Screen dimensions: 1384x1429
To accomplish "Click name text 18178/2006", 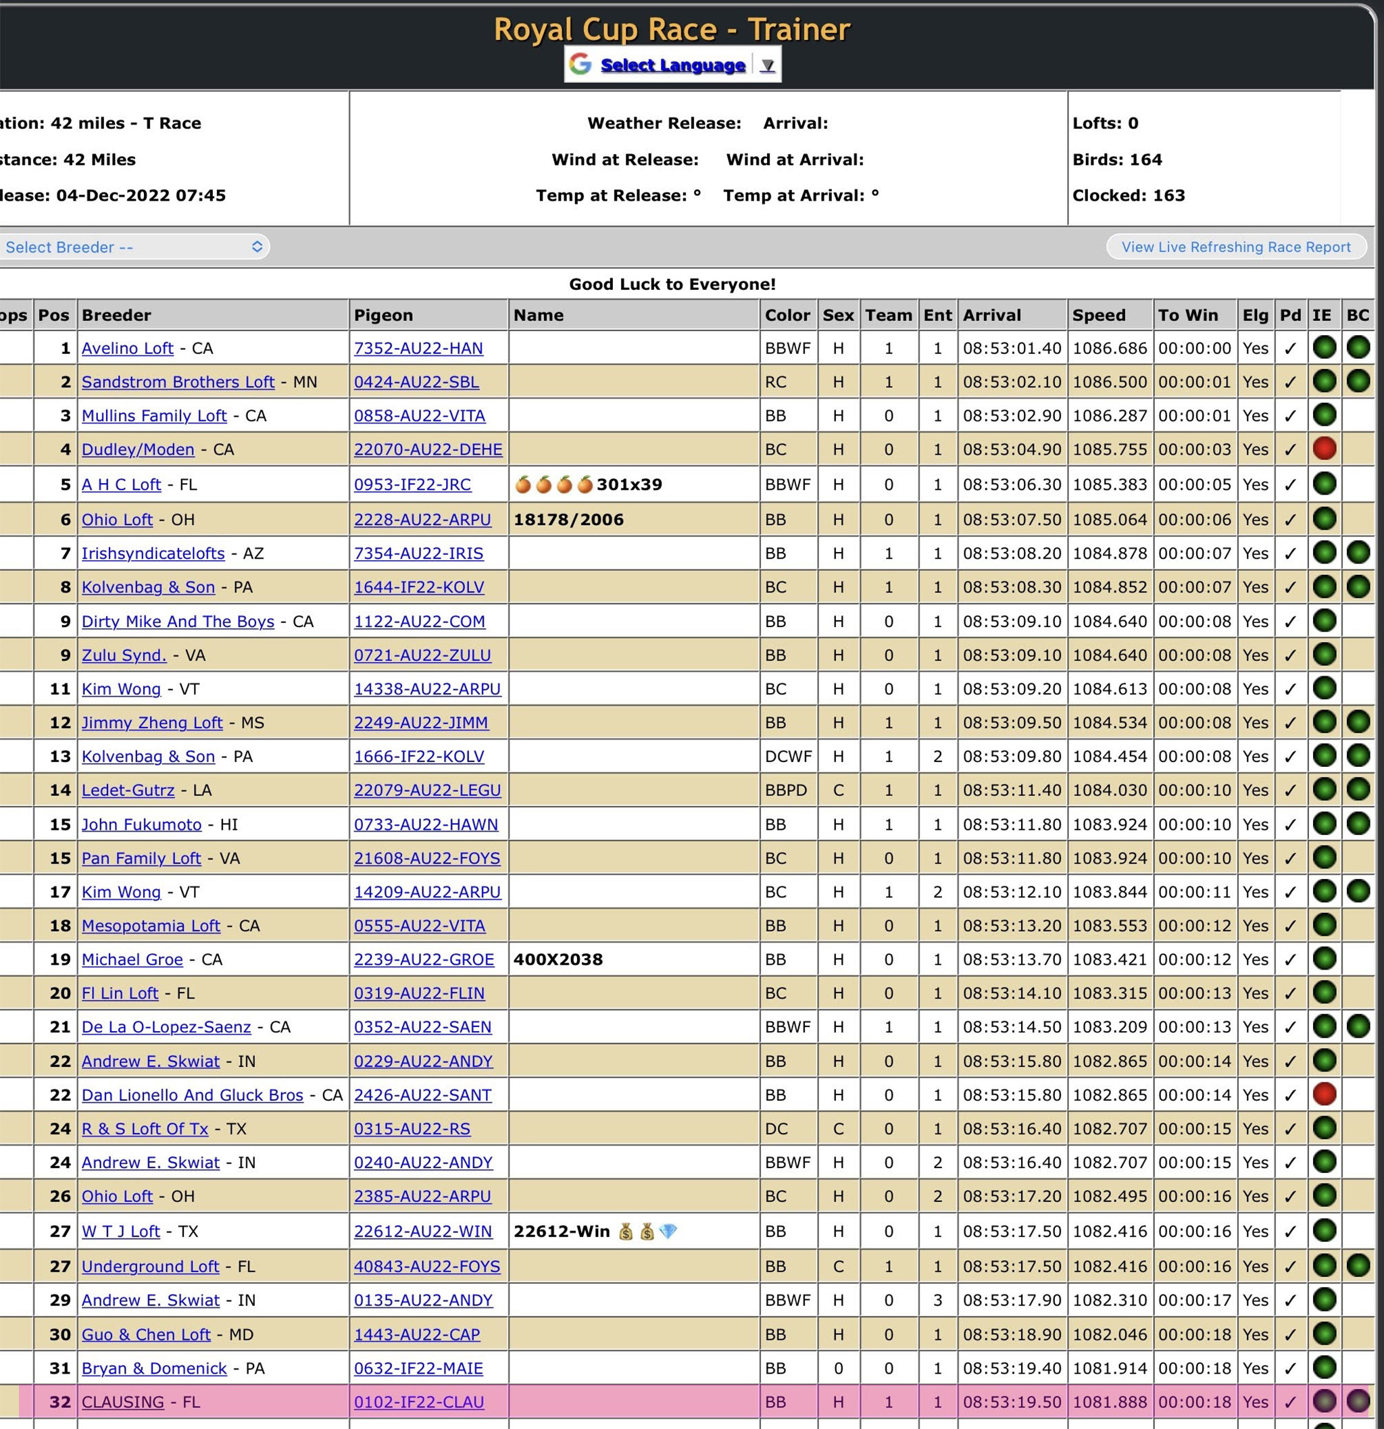I will point(569,520).
